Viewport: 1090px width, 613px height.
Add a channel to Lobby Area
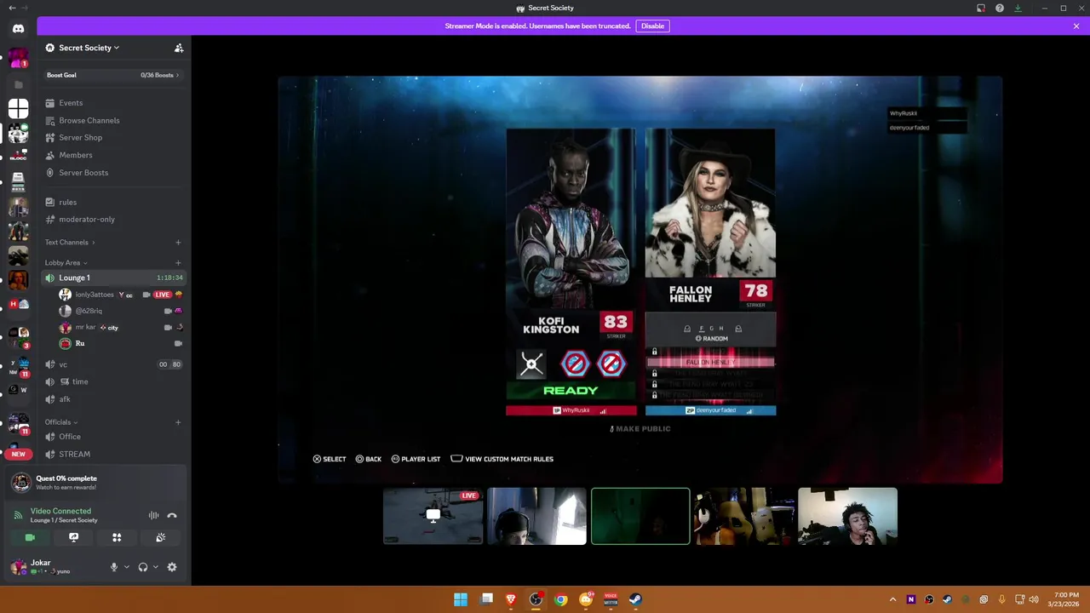[x=178, y=263]
